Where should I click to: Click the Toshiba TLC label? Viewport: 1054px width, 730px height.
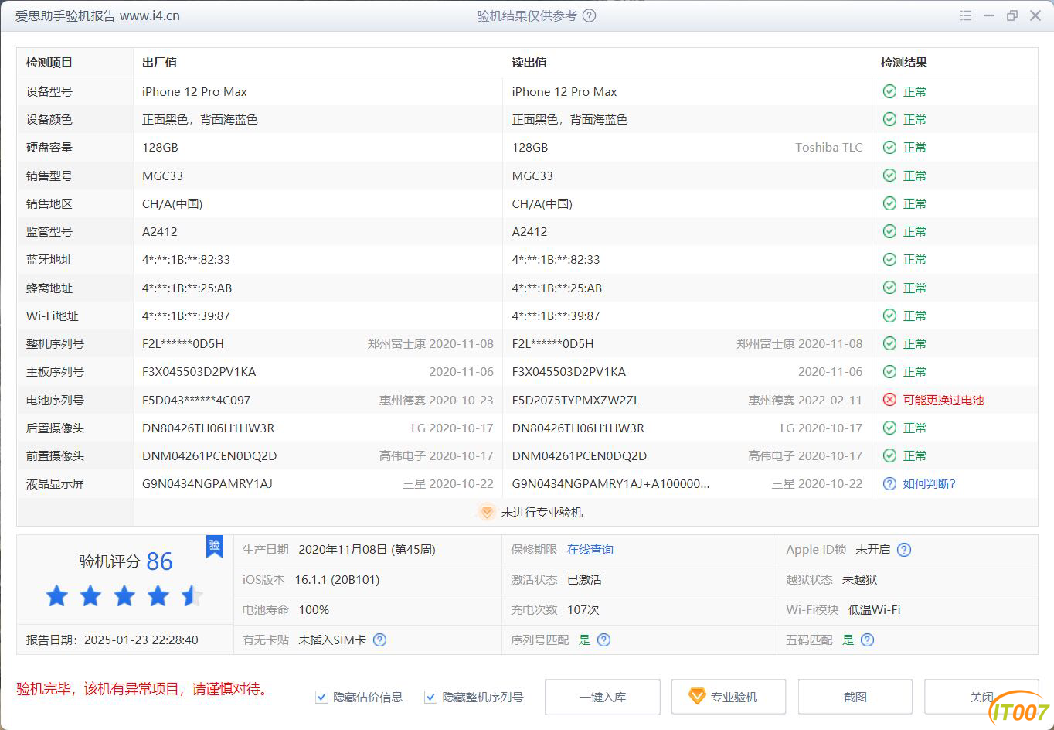tap(829, 147)
